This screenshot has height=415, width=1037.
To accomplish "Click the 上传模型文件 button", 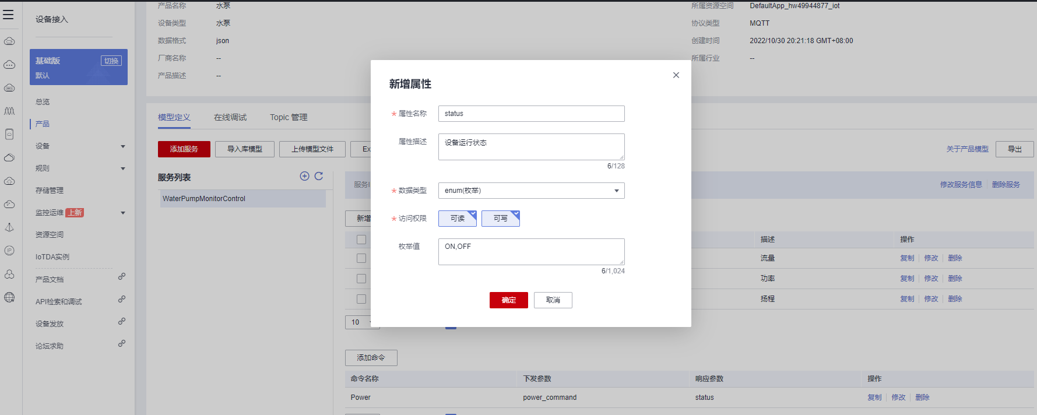I will (312, 149).
